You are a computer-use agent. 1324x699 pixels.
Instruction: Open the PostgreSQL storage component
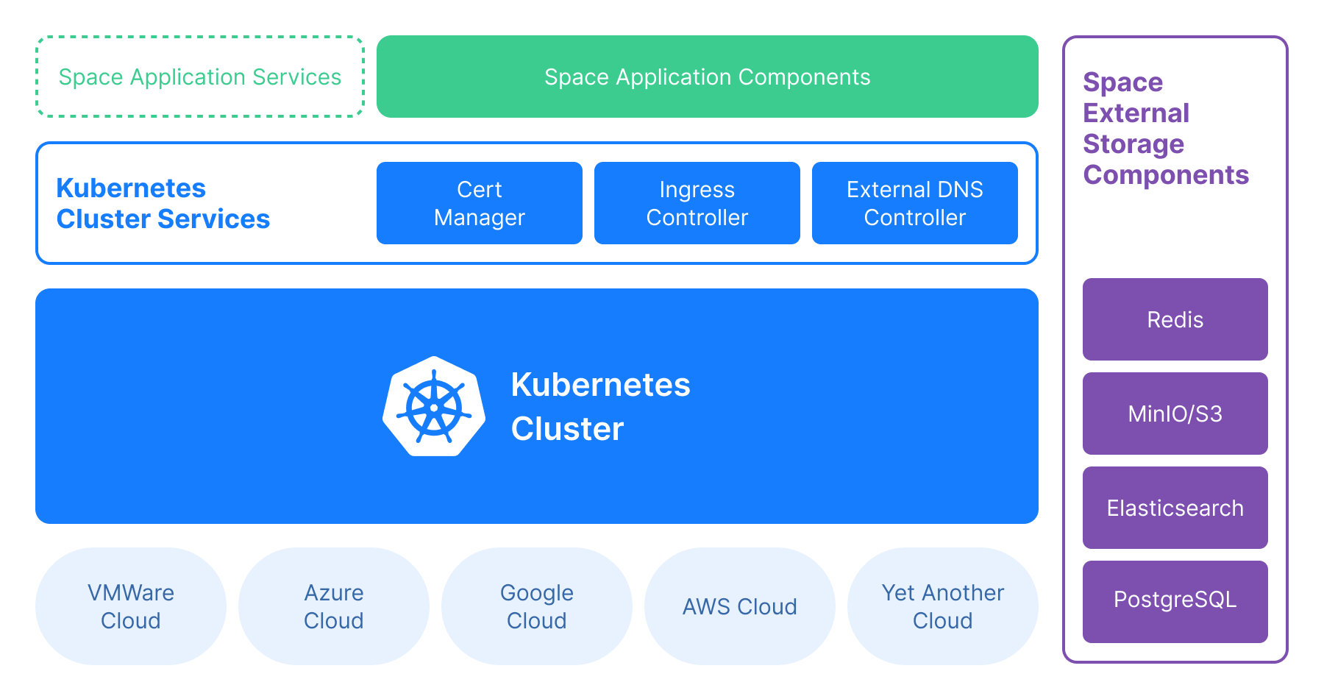[x=1175, y=601]
